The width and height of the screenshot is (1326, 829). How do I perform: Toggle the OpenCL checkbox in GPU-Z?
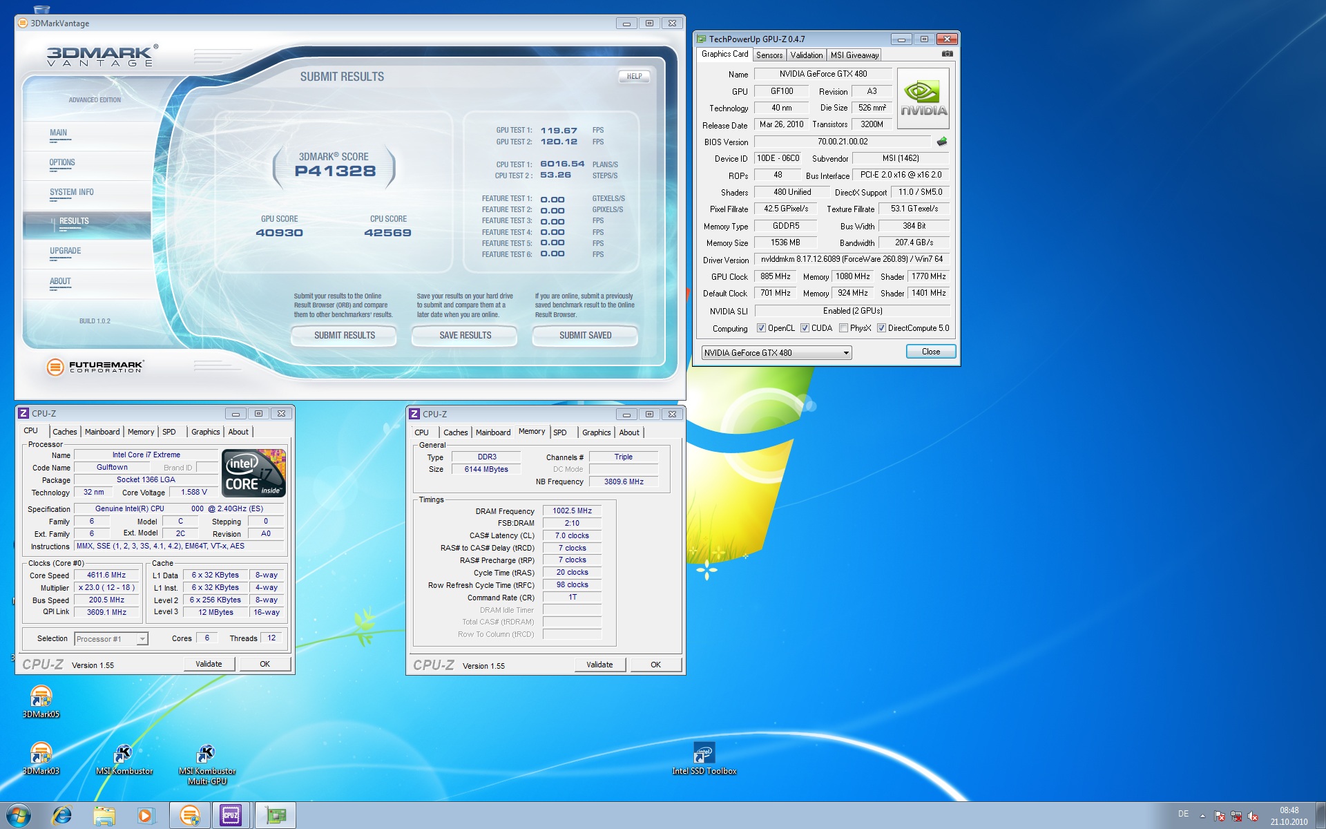(761, 328)
